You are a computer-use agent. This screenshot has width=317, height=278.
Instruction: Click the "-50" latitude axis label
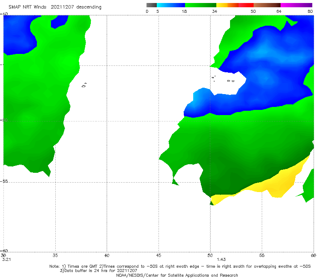coord(4,120)
